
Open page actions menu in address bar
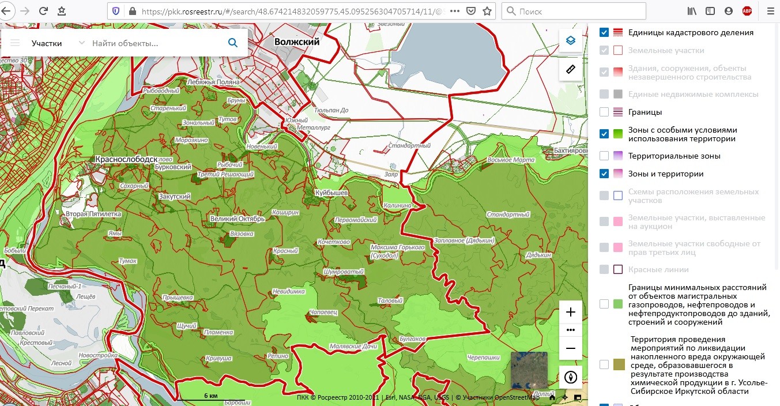pos(454,11)
